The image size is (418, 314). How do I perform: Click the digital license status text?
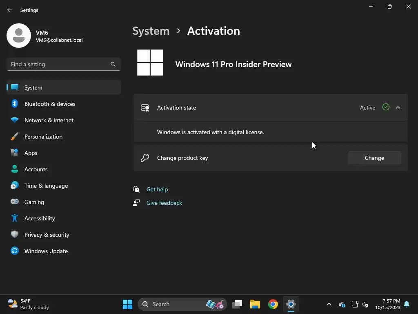210,132
